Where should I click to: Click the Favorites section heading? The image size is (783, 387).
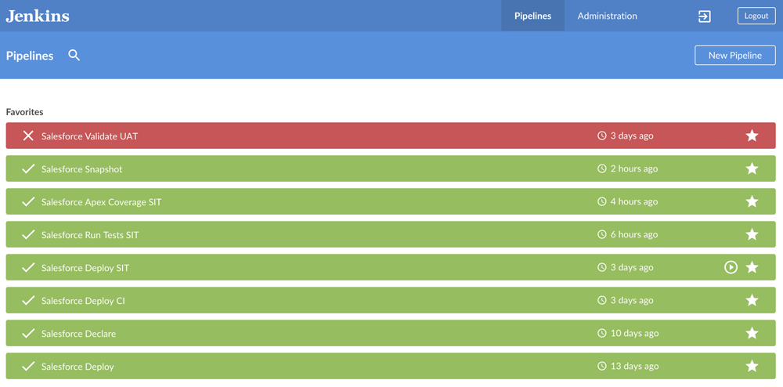click(24, 112)
